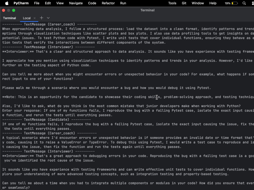Click the line starting 'Also, I'd like to ask'
This screenshot has height=190, width=254.
coord(121,106)
